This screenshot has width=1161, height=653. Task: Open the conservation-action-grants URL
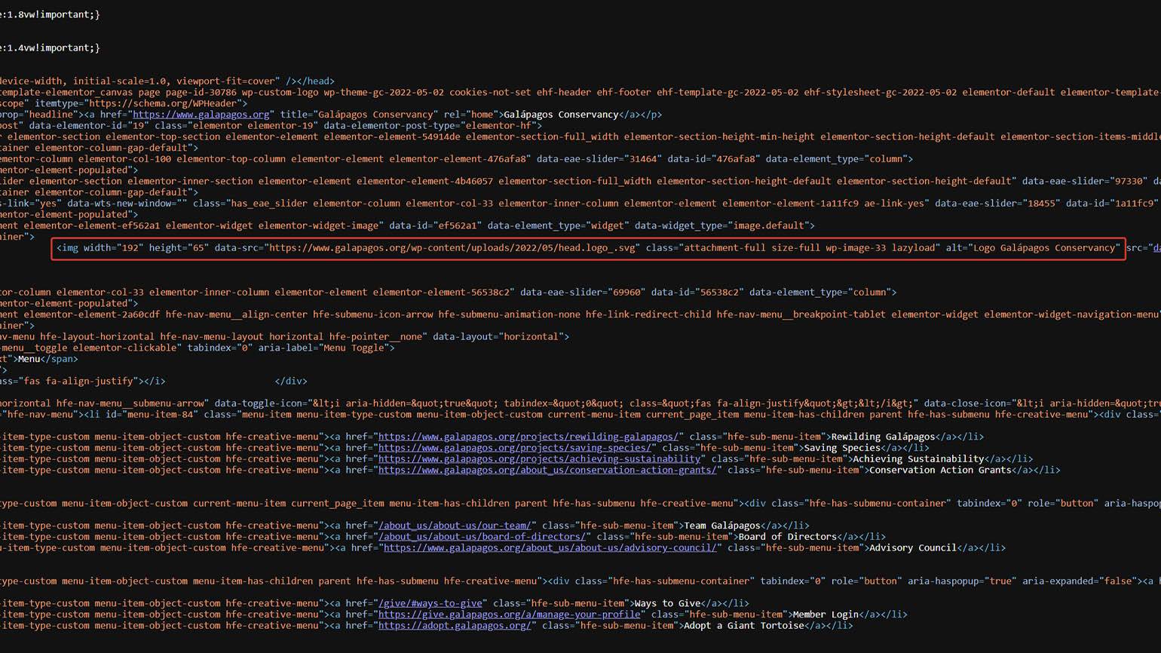click(x=547, y=470)
